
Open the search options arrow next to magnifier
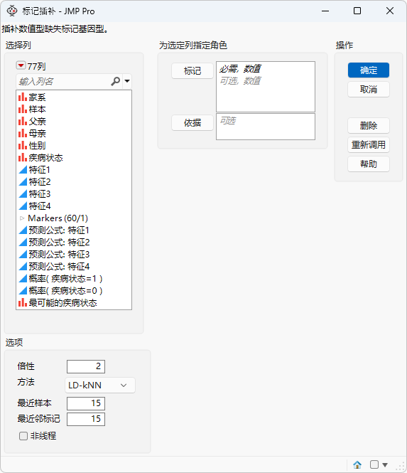pos(127,81)
